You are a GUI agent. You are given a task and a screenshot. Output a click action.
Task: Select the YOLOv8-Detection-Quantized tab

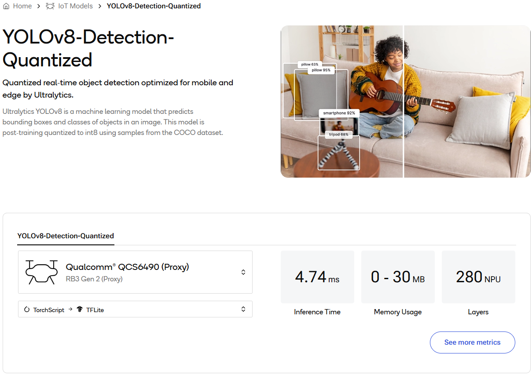[66, 236]
